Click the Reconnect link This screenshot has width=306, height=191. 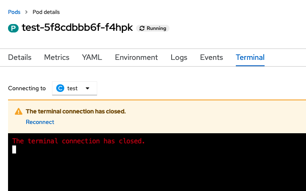40,122
